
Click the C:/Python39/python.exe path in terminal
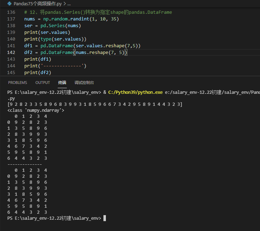click(x=135, y=92)
